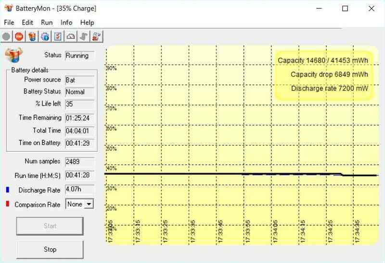Image resolution: width=385 pixels, height=263 pixels.
Task: Open the Edit menu
Action: [x=27, y=23]
